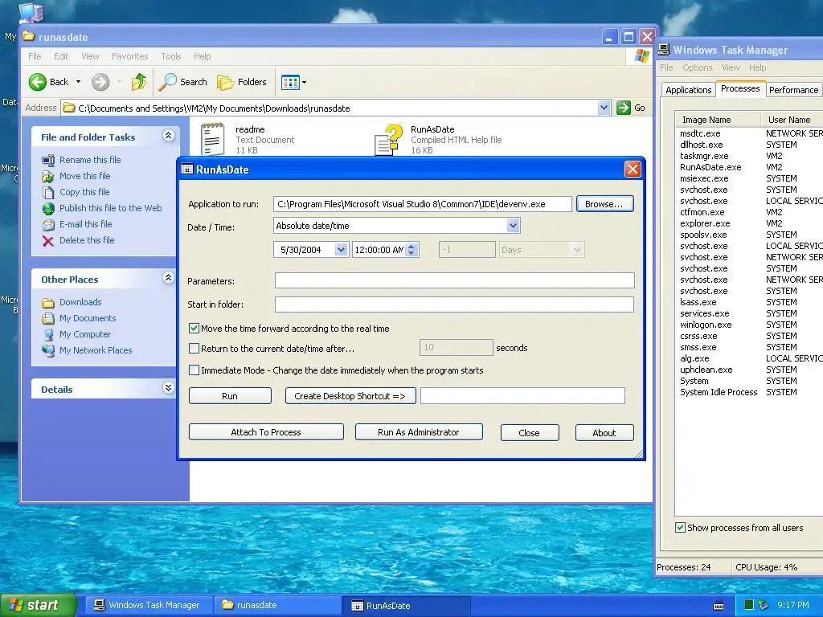823x617 pixels.
Task: Click the red X Delete this file icon
Action: (47, 241)
